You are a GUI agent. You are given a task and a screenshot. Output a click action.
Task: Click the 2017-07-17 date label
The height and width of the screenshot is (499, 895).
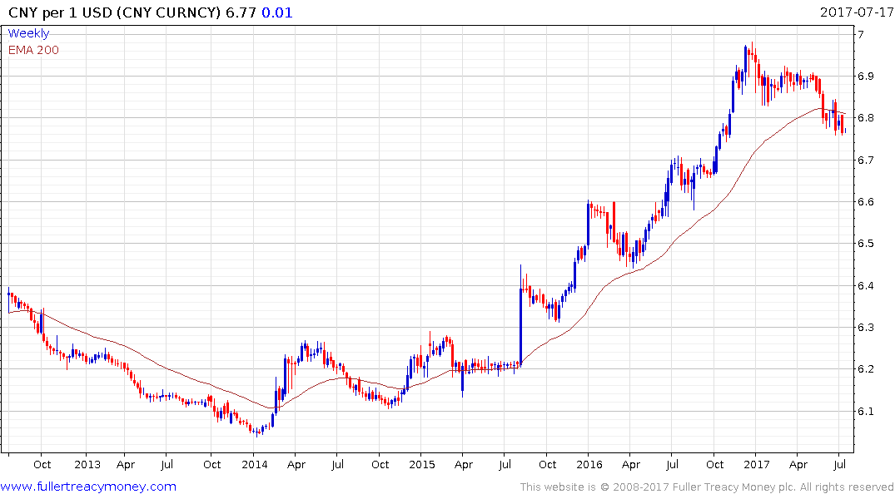(856, 12)
